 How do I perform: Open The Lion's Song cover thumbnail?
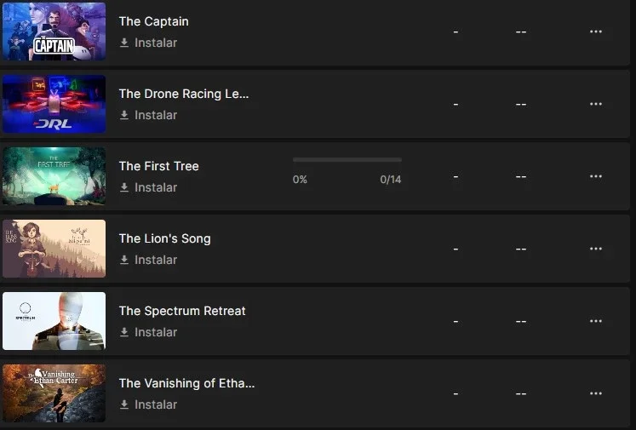(x=54, y=249)
